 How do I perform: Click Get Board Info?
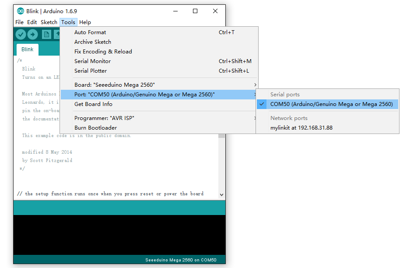tap(93, 104)
